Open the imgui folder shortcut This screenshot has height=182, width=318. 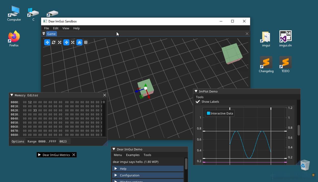[266, 39]
